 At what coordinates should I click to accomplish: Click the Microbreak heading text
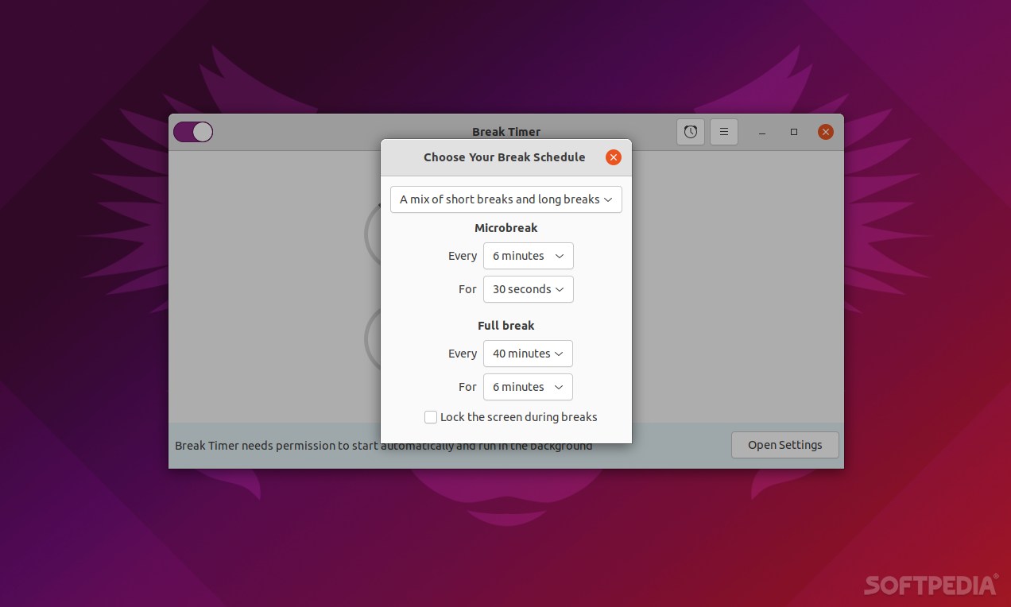click(506, 228)
